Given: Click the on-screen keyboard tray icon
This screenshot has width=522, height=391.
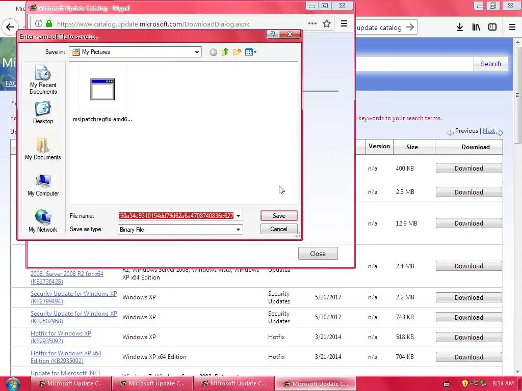Looking at the screenshot, I should coord(447,384).
